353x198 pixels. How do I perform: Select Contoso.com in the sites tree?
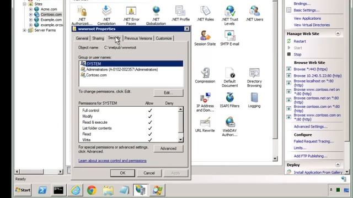(x=51, y=14)
